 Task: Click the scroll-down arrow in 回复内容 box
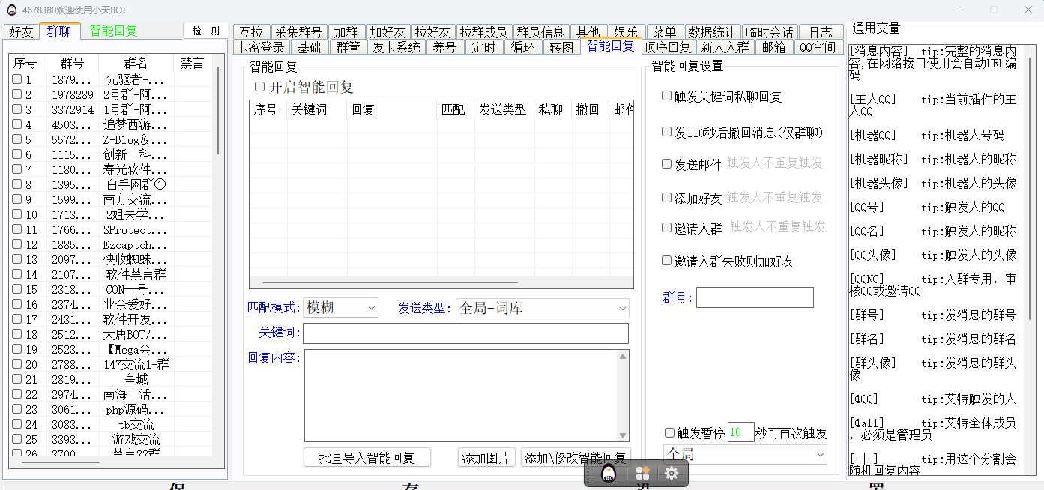tap(622, 435)
